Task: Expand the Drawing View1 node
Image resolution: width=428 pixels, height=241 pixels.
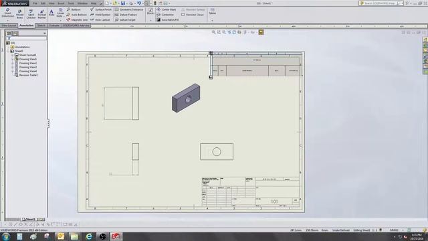Action: click(12, 59)
